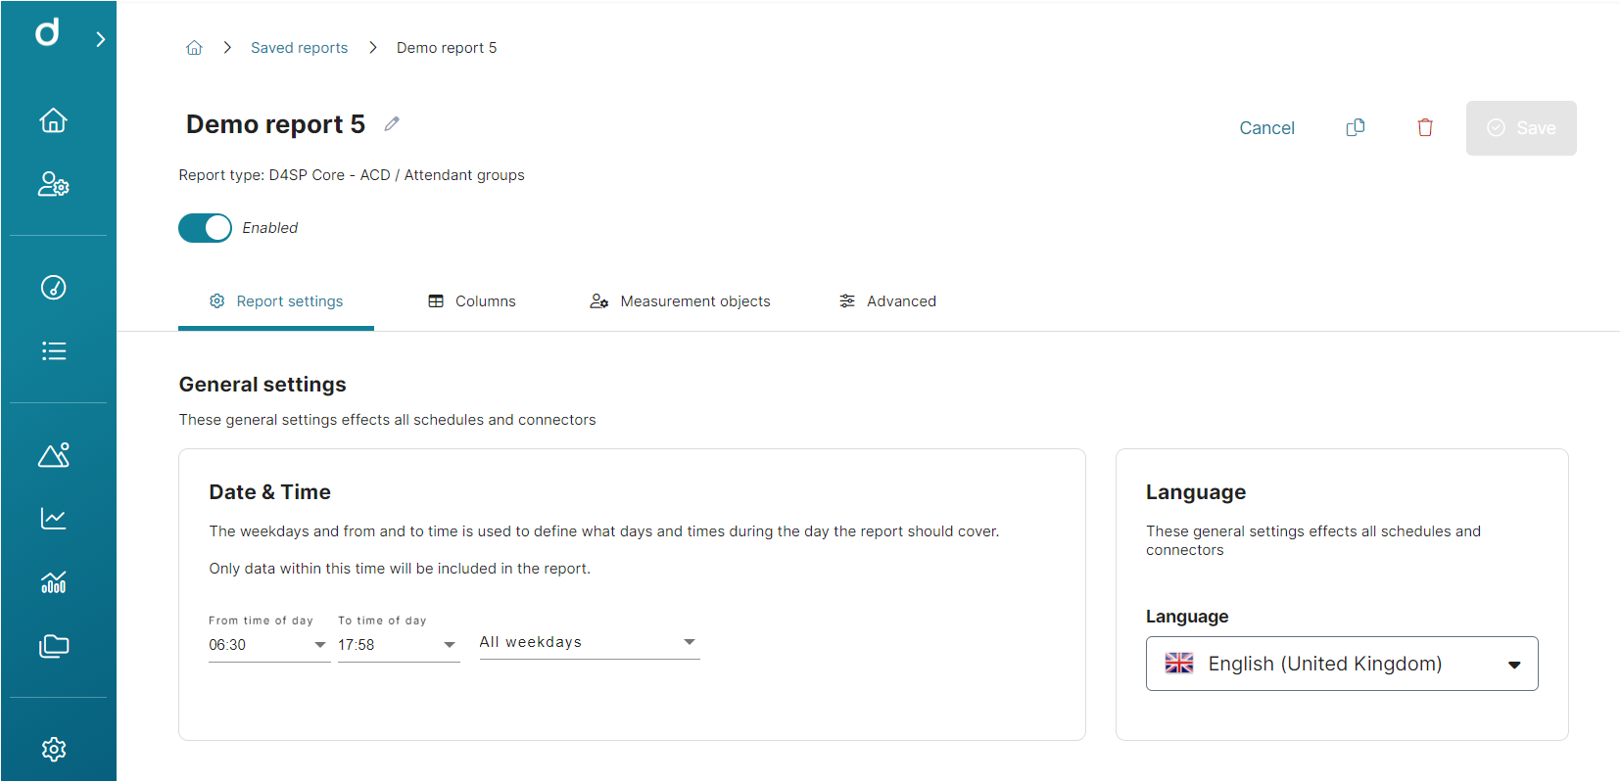Open user settings icon in sidebar

pyautogui.click(x=53, y=184)
